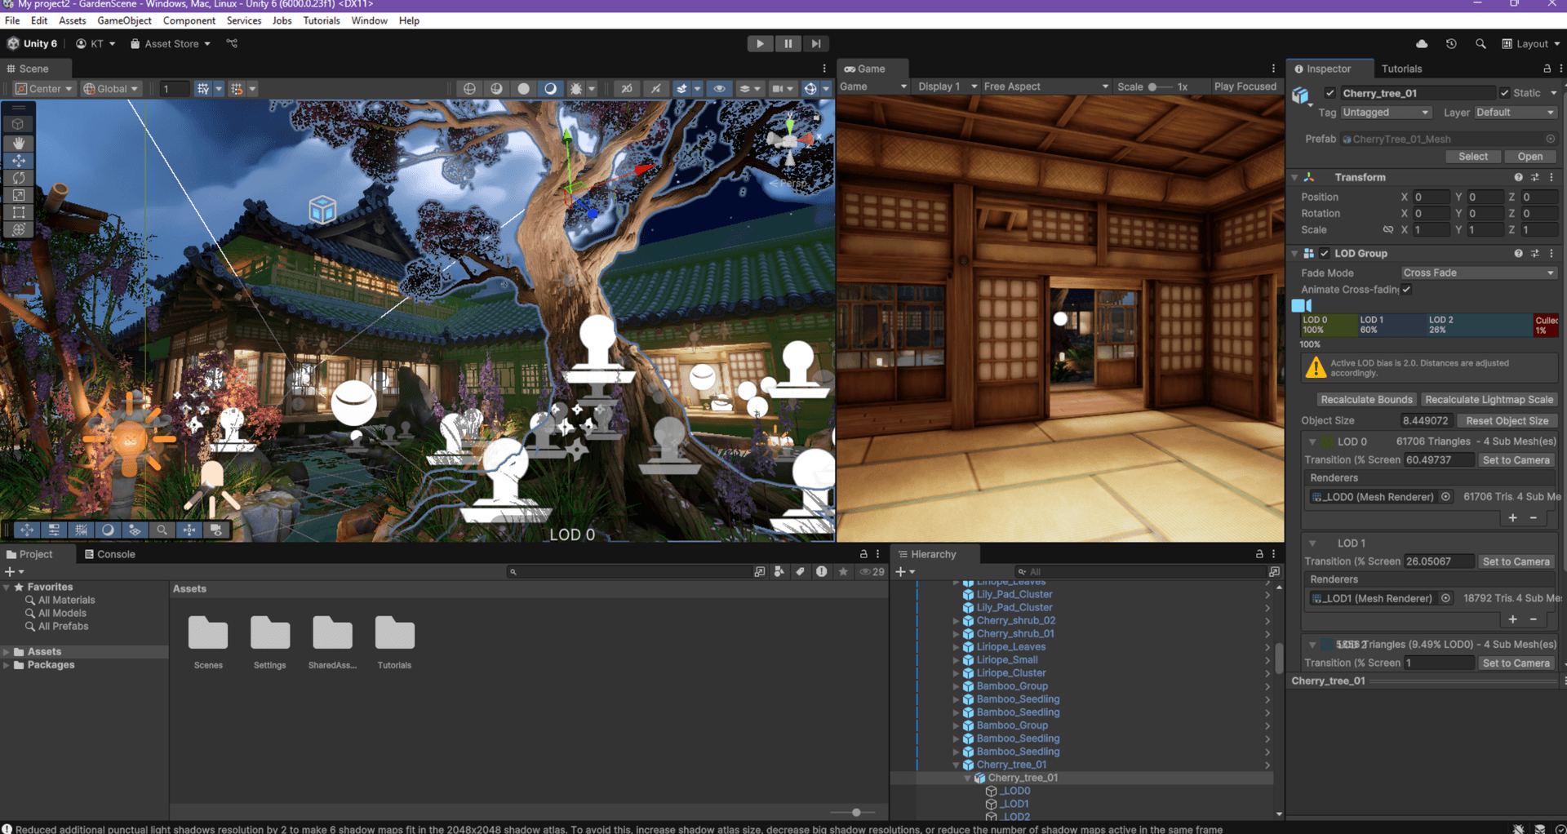Open the Tag Untagged dropdown
The height and width of the screenshot is (834, 1567).
point(1385,113)
